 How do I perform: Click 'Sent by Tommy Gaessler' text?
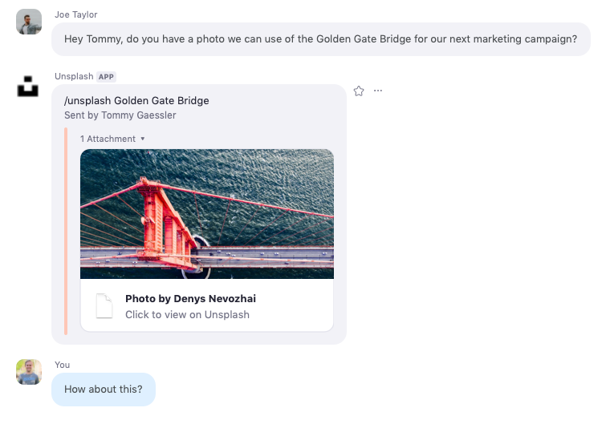pyautogui.click(x=120, y=115)
